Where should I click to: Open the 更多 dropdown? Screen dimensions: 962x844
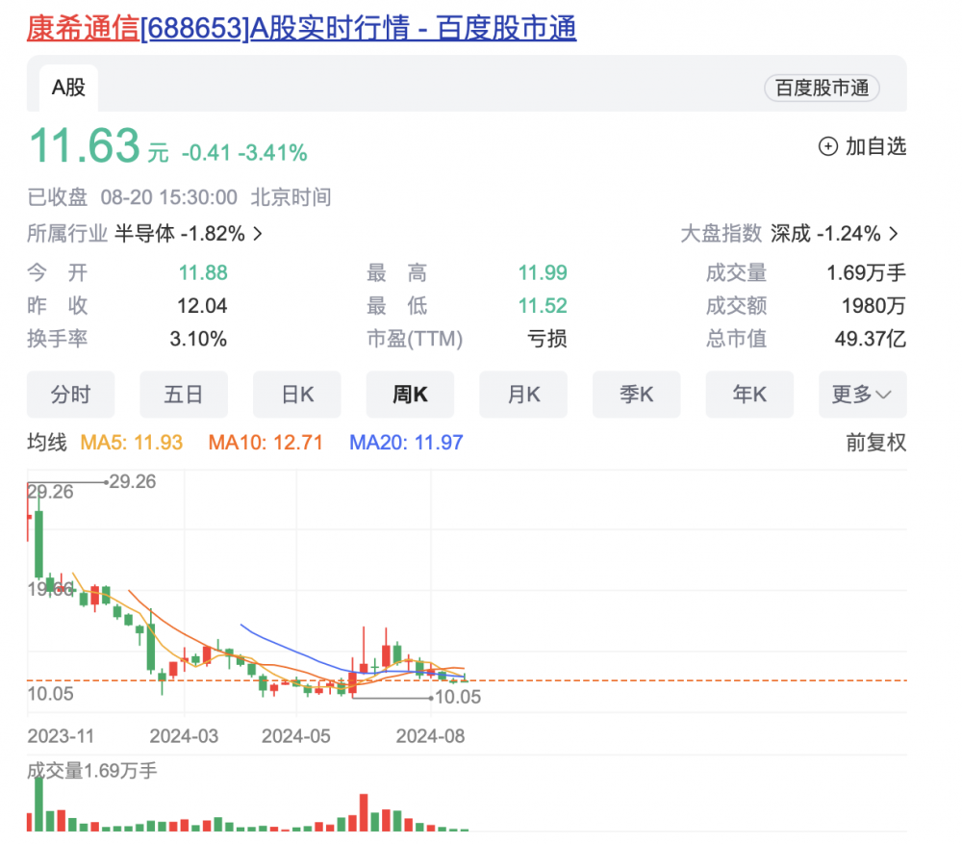pos(863,394)
